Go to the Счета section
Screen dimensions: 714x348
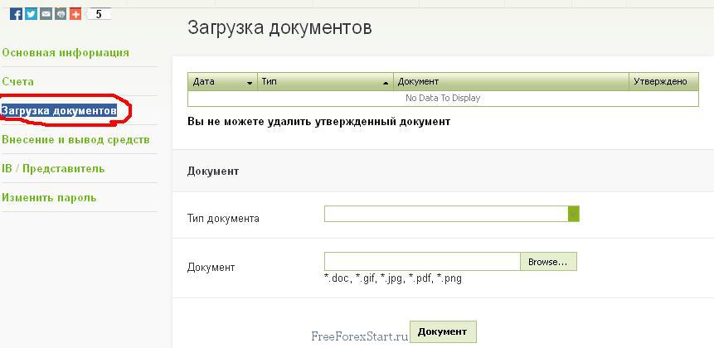pyautogui.click(x=18, y=82)
